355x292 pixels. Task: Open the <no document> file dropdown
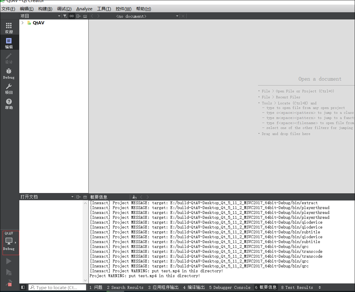tap(147, 16)
